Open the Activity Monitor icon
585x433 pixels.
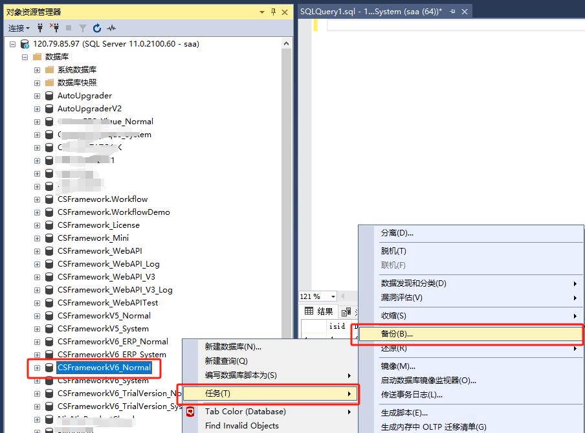click(111, 28)
